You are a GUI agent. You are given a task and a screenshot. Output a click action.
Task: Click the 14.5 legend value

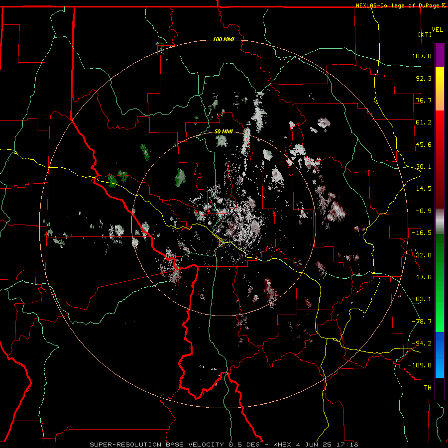point(424,189)
